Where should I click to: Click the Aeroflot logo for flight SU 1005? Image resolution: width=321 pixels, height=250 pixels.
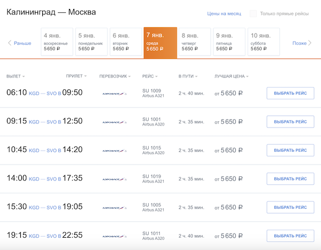coord(114,207)
